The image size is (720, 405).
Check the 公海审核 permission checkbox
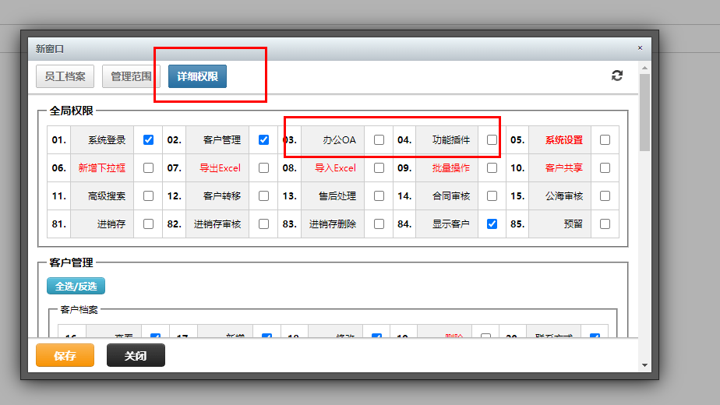tap(605, 196)
